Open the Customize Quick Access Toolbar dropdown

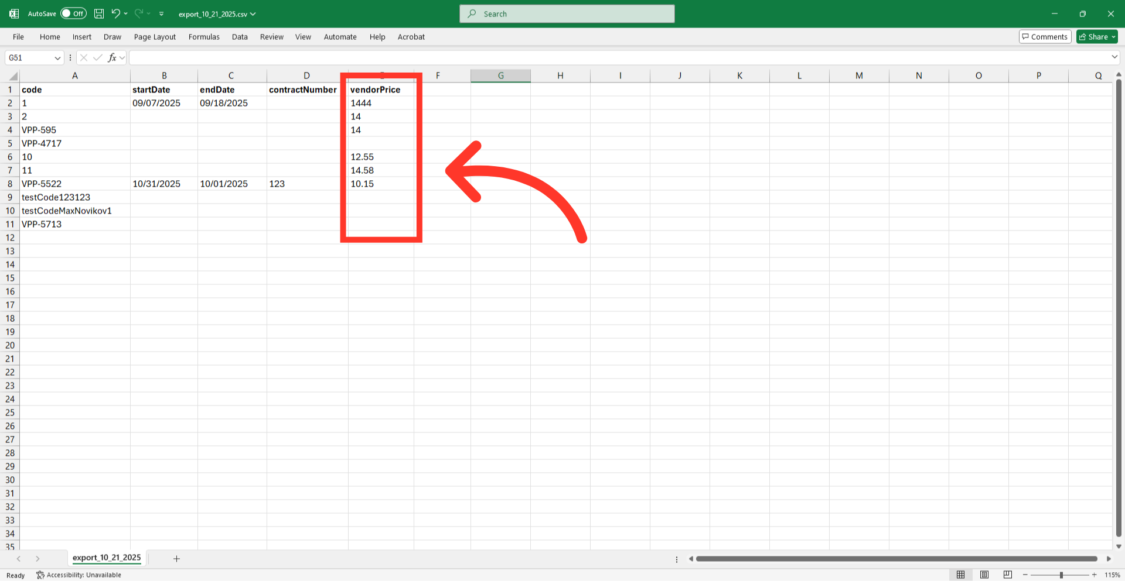(161, 13)
